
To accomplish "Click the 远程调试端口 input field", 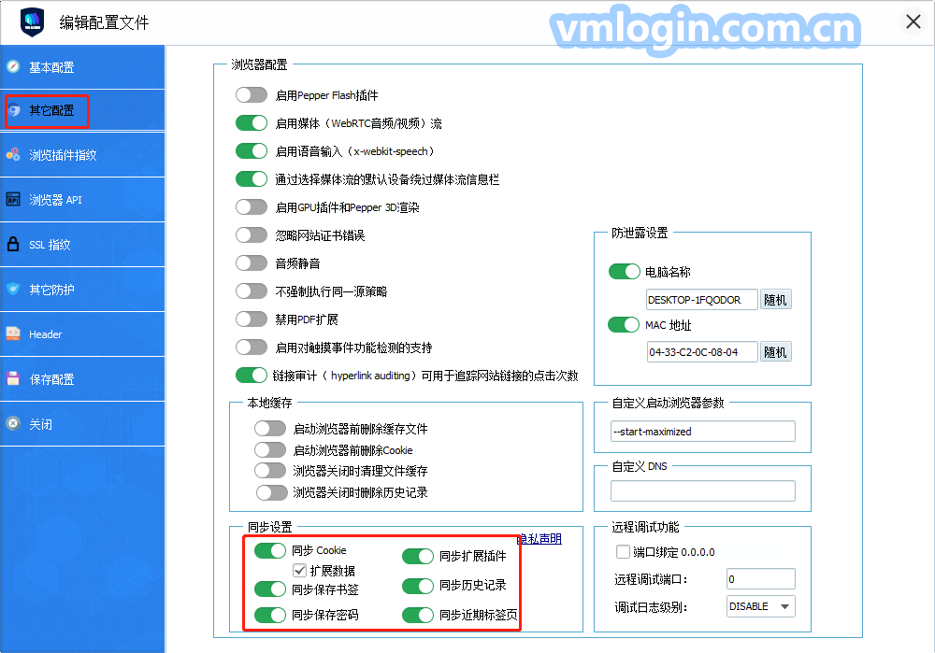I will pyautogui.click(x=760, y=579).
